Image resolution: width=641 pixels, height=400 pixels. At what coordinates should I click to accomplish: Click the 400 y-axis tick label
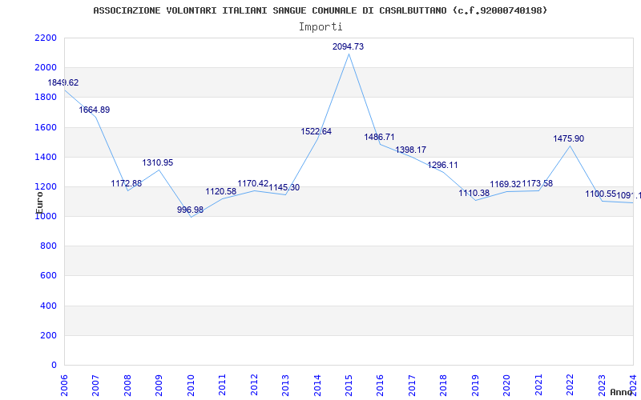point(48,306)
